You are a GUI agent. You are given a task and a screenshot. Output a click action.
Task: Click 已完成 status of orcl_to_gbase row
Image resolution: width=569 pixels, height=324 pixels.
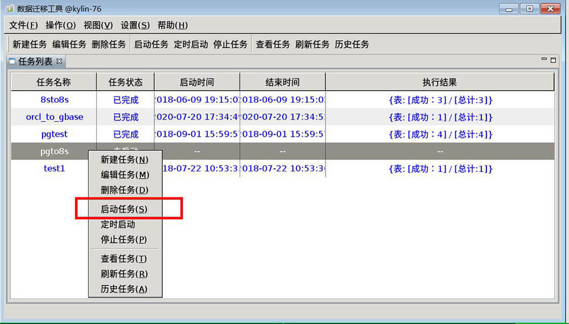(x=126, y=117)
